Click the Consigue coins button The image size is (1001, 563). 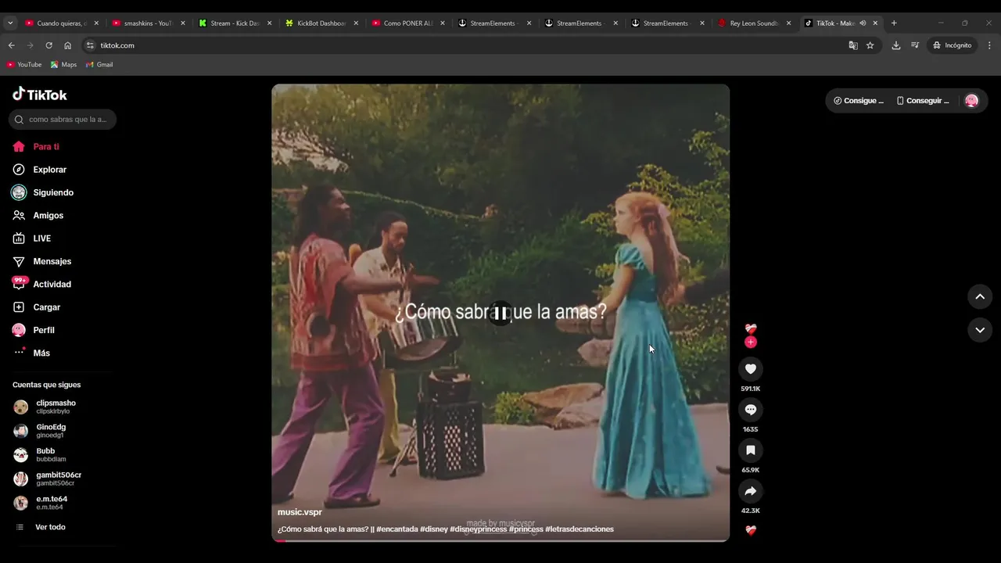(859, 101)
